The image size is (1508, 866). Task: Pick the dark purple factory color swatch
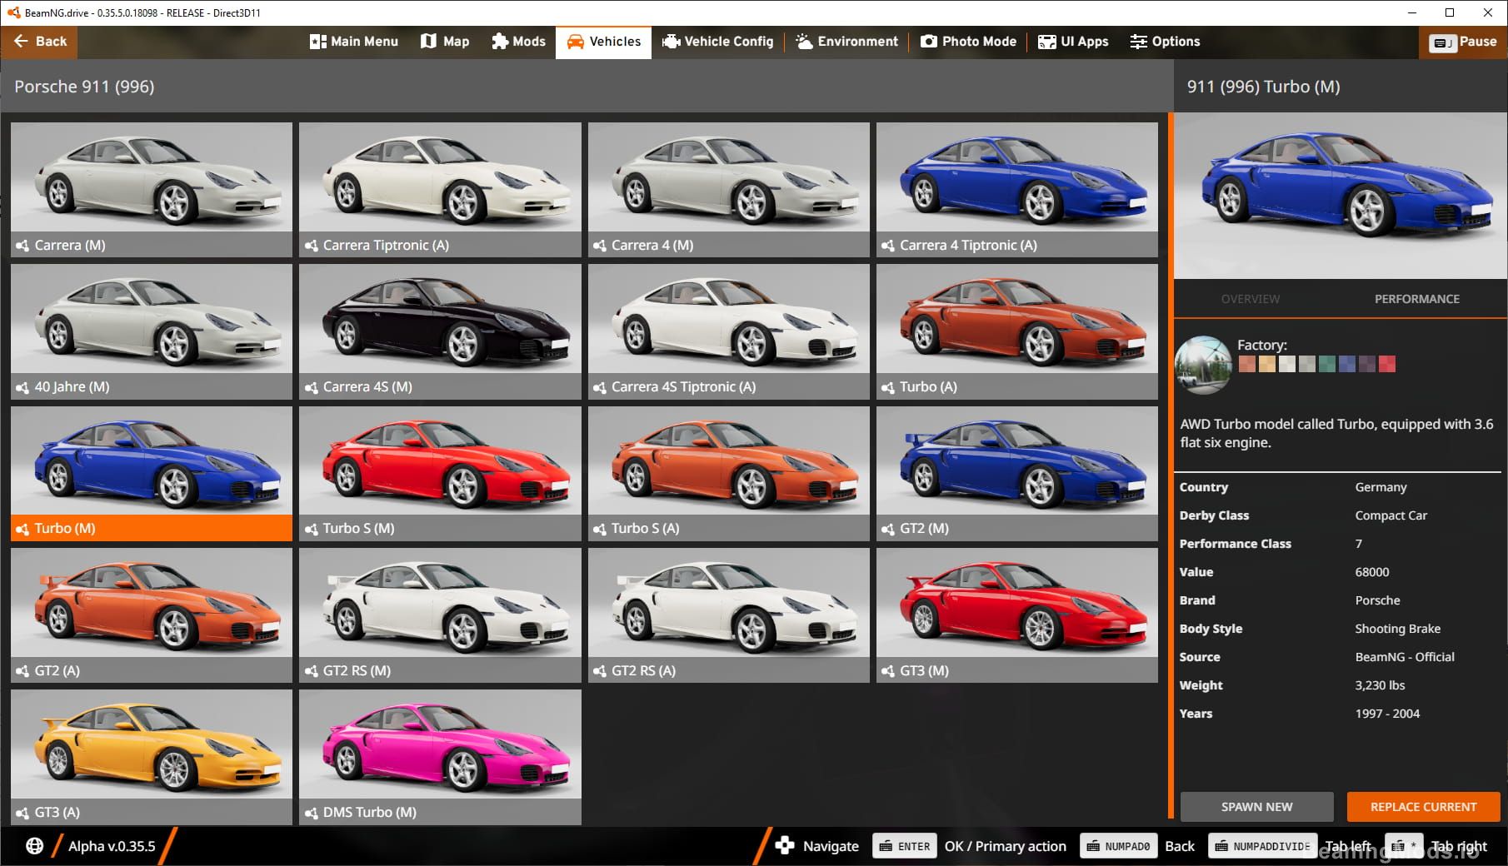(x=1366, y=364)
